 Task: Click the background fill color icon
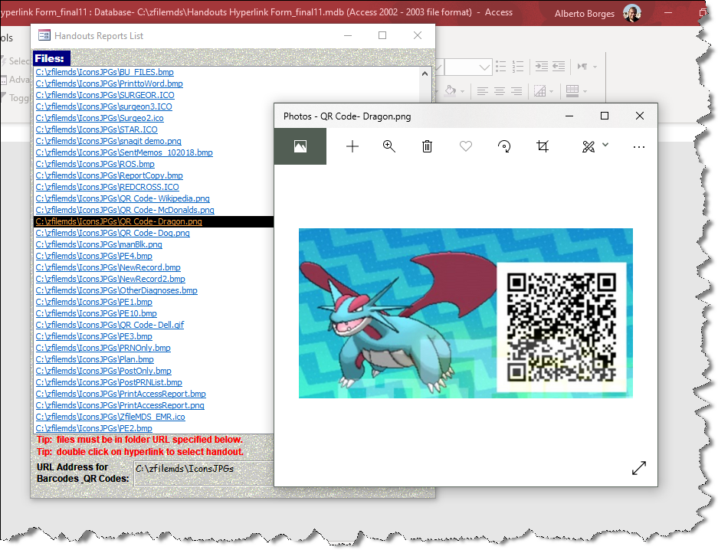451,90
